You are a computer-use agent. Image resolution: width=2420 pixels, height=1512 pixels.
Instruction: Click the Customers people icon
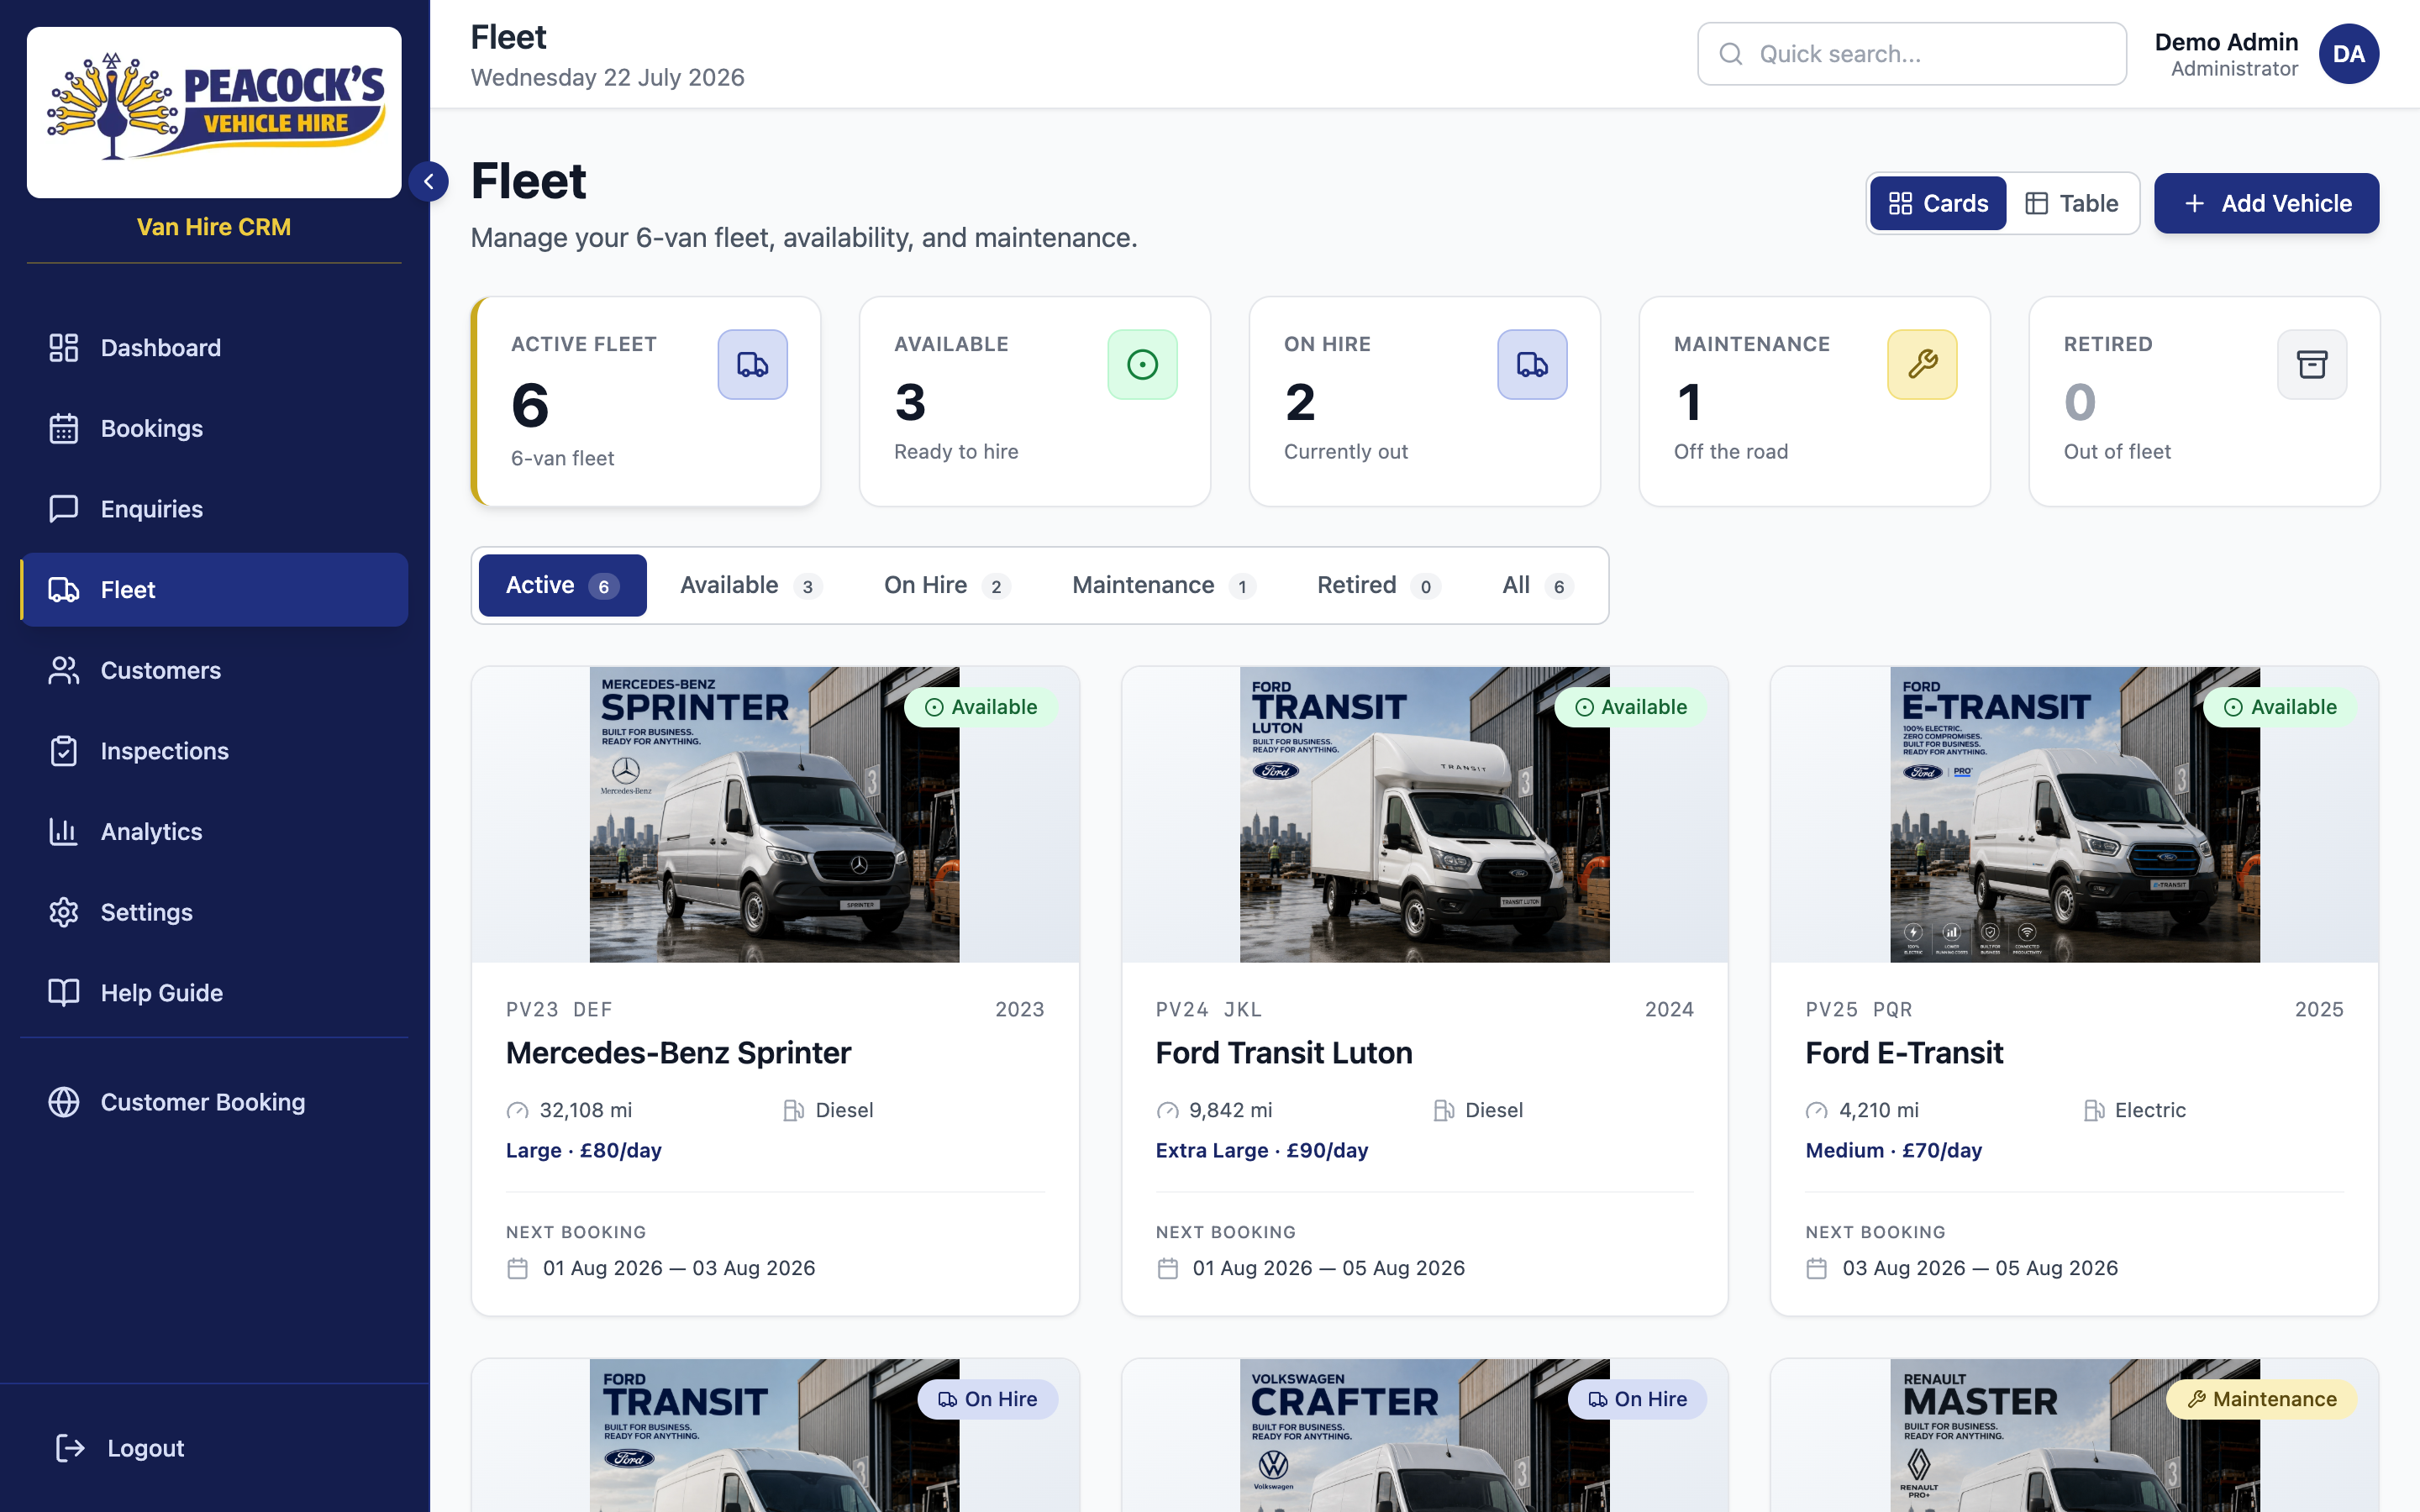[63, 670]
